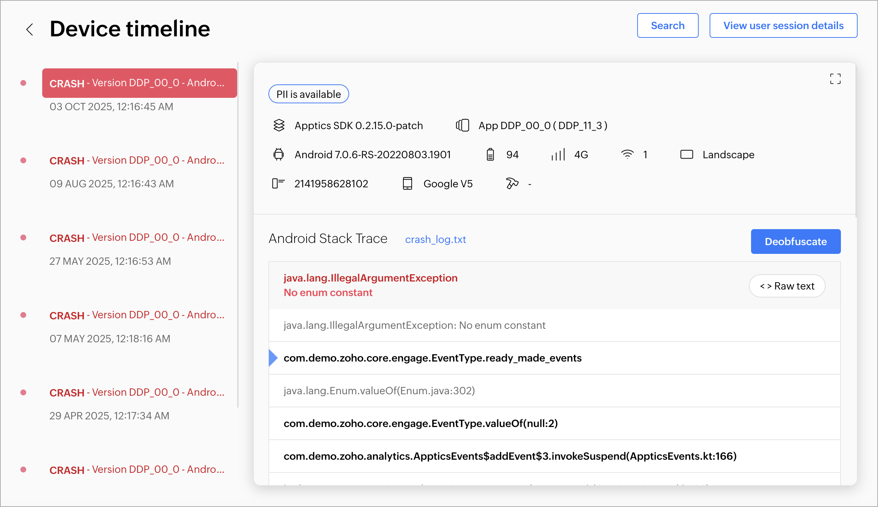This screenshot has height=507, width=878.
Task: Toggle Raw text view of stack trace
Action: tap(787, 286)
